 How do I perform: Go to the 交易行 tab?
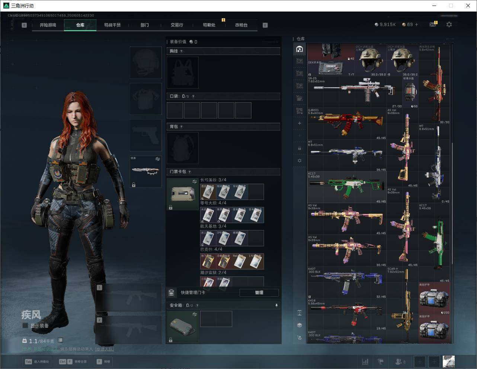pos(177,25)
